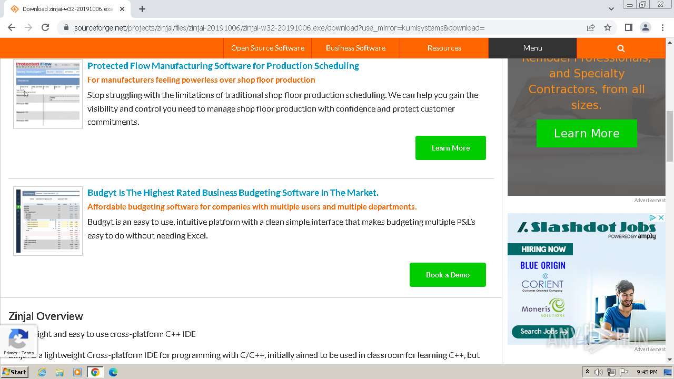
Task: Open the Chrome profile menu
Action: [x=646, y=27]
